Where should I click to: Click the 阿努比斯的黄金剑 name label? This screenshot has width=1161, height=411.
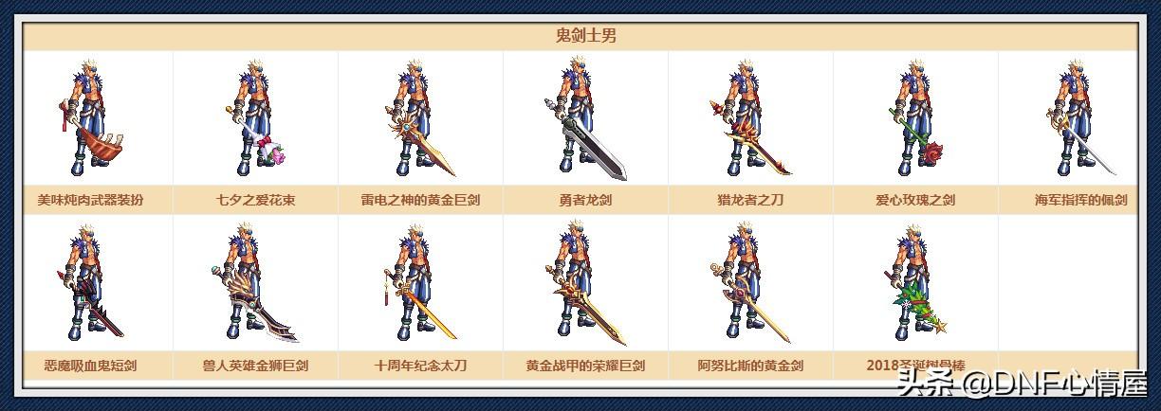(750, 365)
